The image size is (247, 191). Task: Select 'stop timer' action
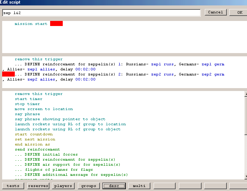click(27, 104)
